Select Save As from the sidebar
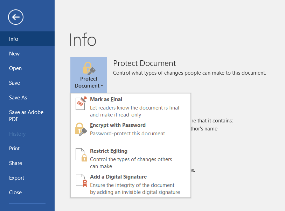This screenshot has height=211, width=285. pos(18,97)
